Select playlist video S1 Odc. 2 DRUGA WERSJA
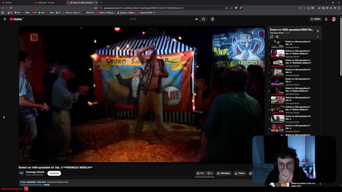 295,109
